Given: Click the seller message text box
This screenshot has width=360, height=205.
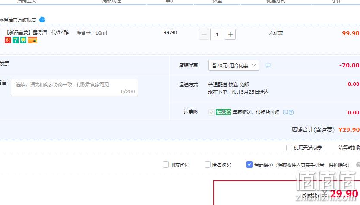Looking at the screenshot, I should pos(74,88).
